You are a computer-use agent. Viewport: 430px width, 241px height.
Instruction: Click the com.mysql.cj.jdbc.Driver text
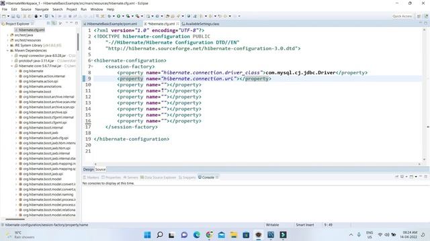click(x=300, y=73)
